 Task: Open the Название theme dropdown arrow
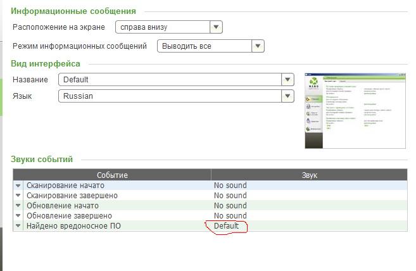[288, 79]
